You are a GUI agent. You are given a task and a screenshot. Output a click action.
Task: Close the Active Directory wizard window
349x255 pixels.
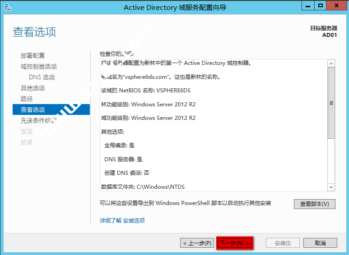click(336, 5)
